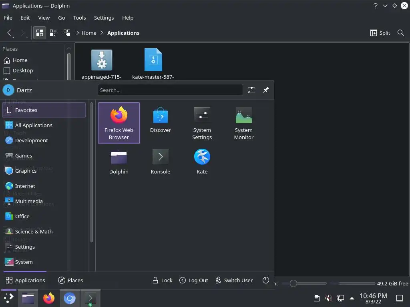Open Discover software center
Screen dimensions: 410x307
160,123
